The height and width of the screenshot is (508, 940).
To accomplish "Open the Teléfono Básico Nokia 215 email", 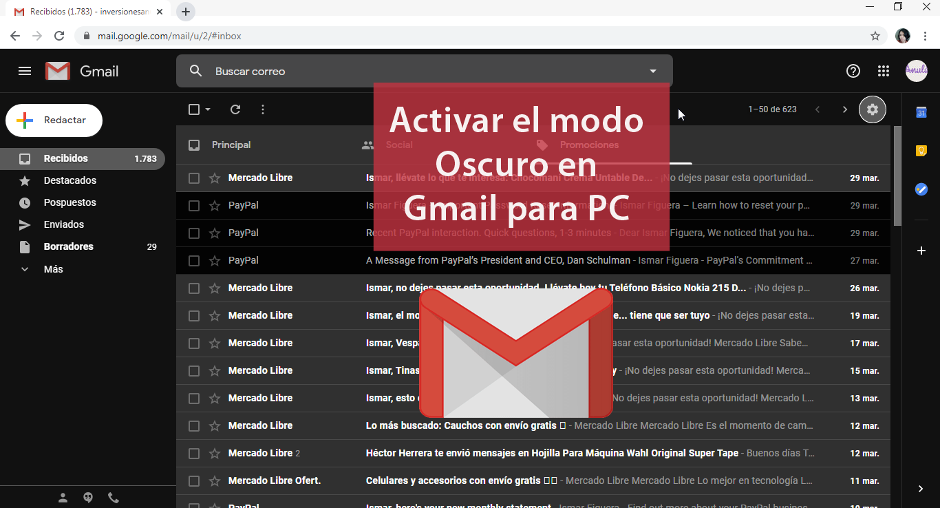I will (x=533, y=288).
